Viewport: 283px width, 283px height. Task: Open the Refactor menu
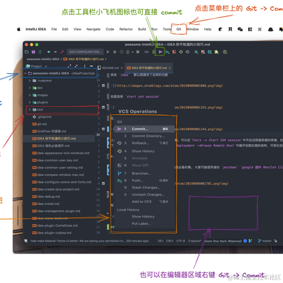point(126,29)
